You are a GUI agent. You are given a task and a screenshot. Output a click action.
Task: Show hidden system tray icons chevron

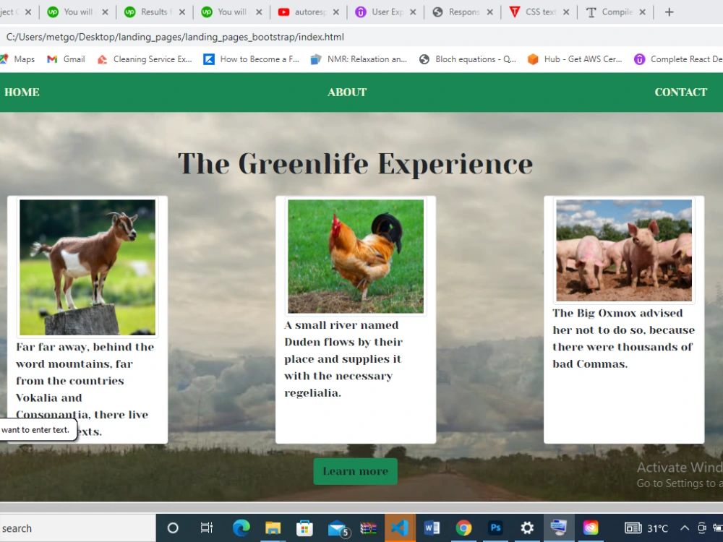(685, 528)
